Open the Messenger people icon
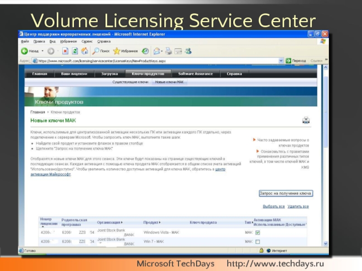The image size is (362, 271). pyautogui.click(x=188, y=51)
